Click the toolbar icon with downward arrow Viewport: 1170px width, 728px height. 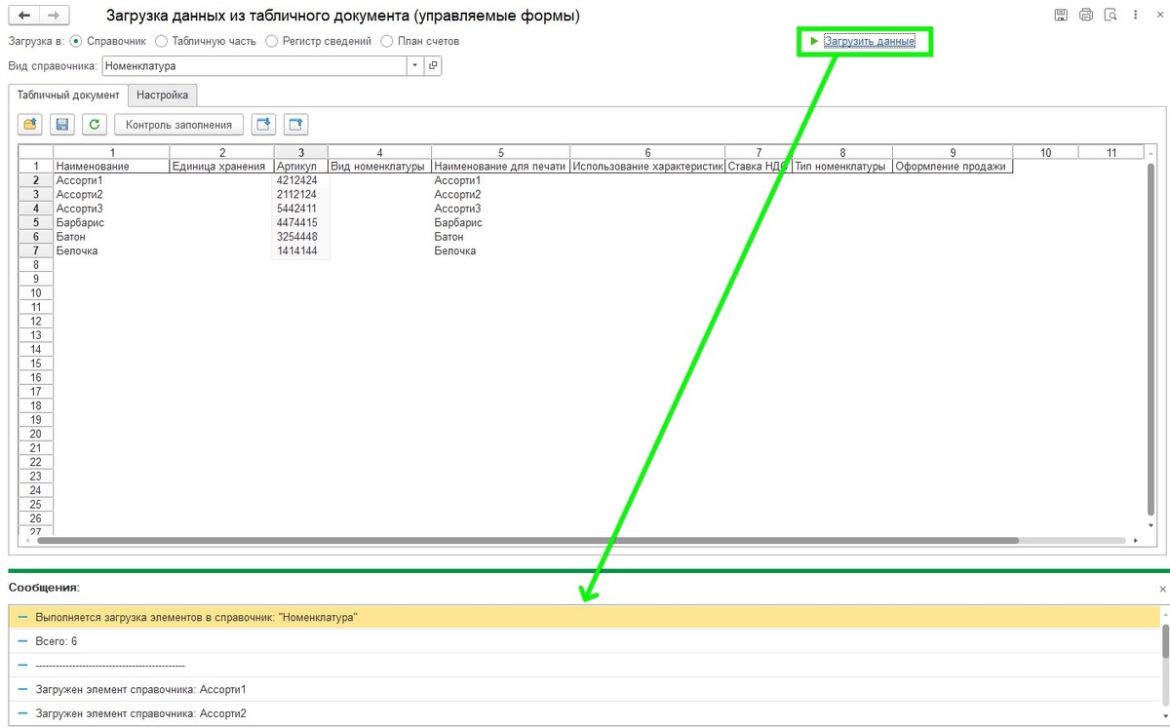click(263, 124)
